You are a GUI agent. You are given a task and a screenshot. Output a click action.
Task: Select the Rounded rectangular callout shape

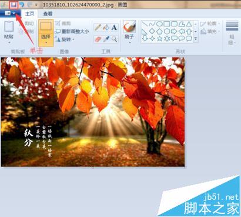click(x=174, y=38)
